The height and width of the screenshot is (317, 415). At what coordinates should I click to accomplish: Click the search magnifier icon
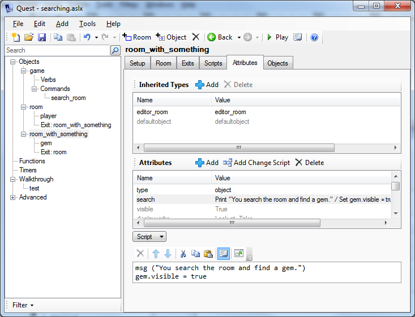pos(115,50)
